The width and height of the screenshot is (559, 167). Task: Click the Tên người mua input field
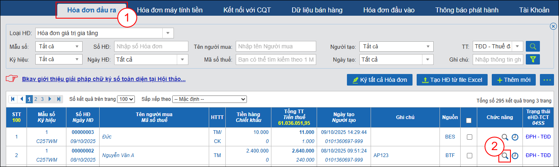276,46
